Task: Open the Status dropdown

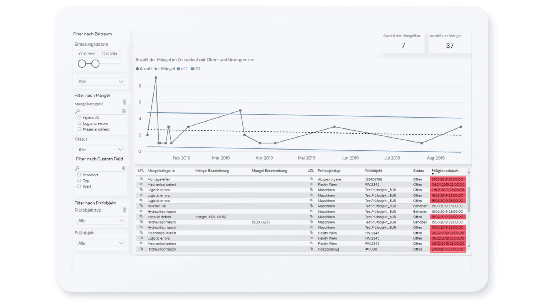Action: (101, 150)
